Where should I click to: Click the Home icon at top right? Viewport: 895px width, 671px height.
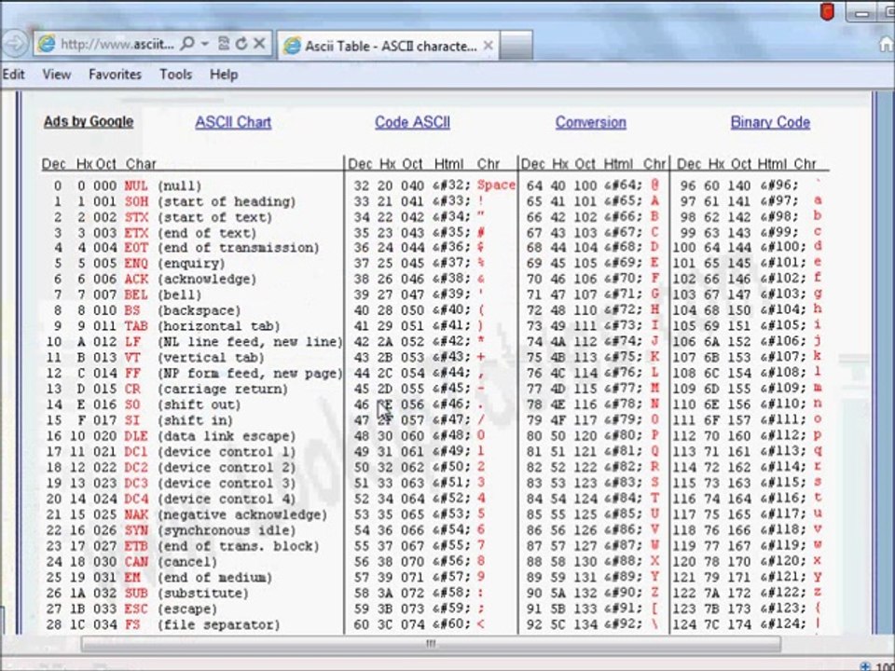click(x=886, y=44)
